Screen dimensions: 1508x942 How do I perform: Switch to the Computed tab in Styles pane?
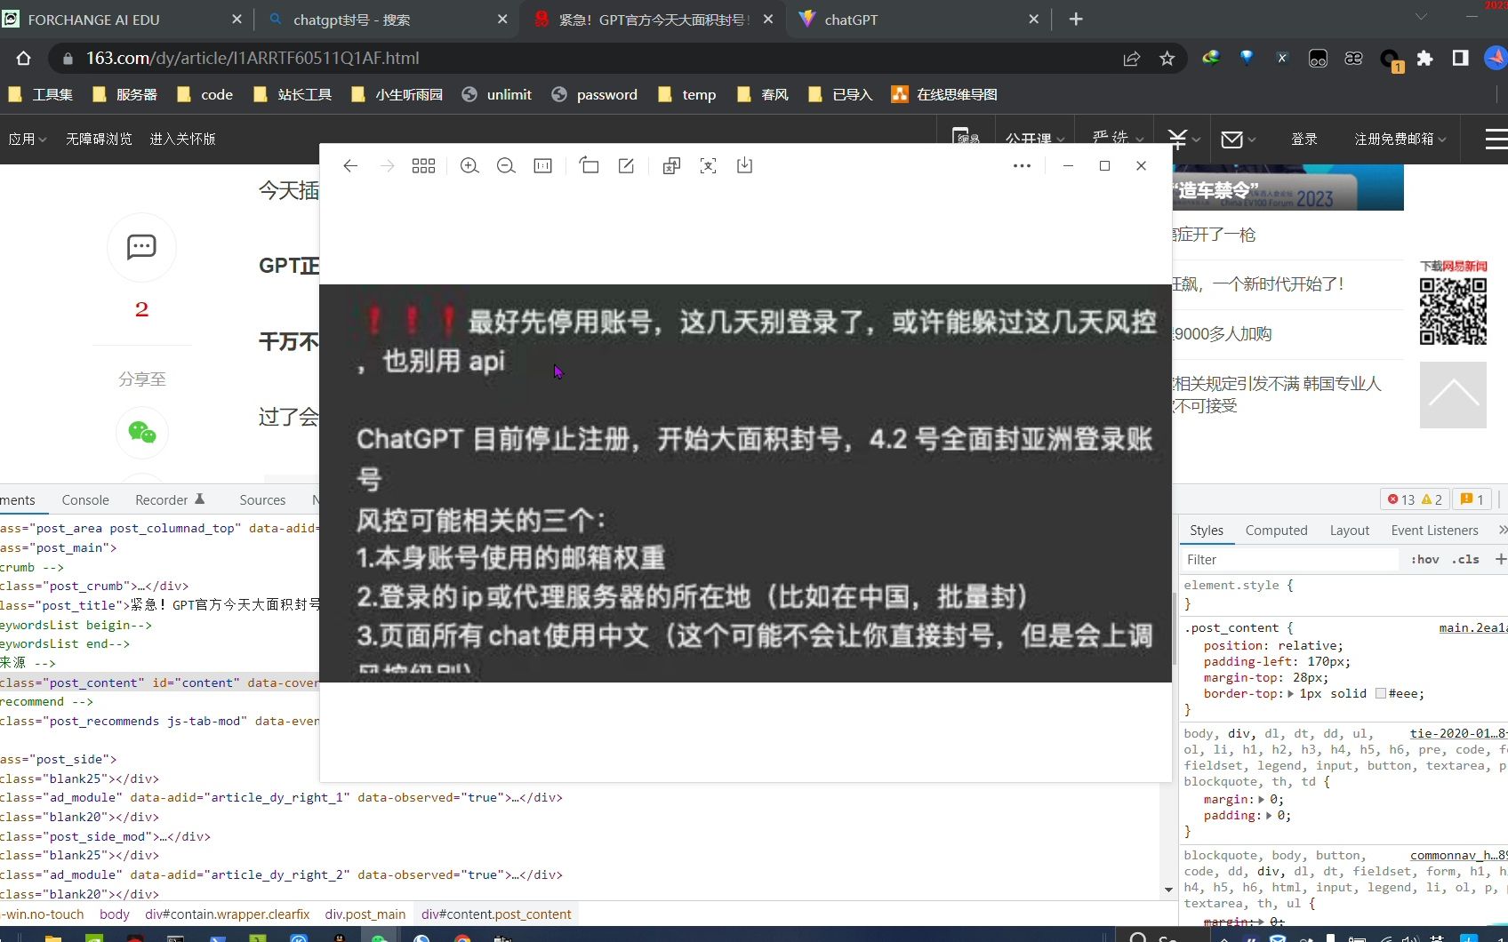(x=1277, y=530)
